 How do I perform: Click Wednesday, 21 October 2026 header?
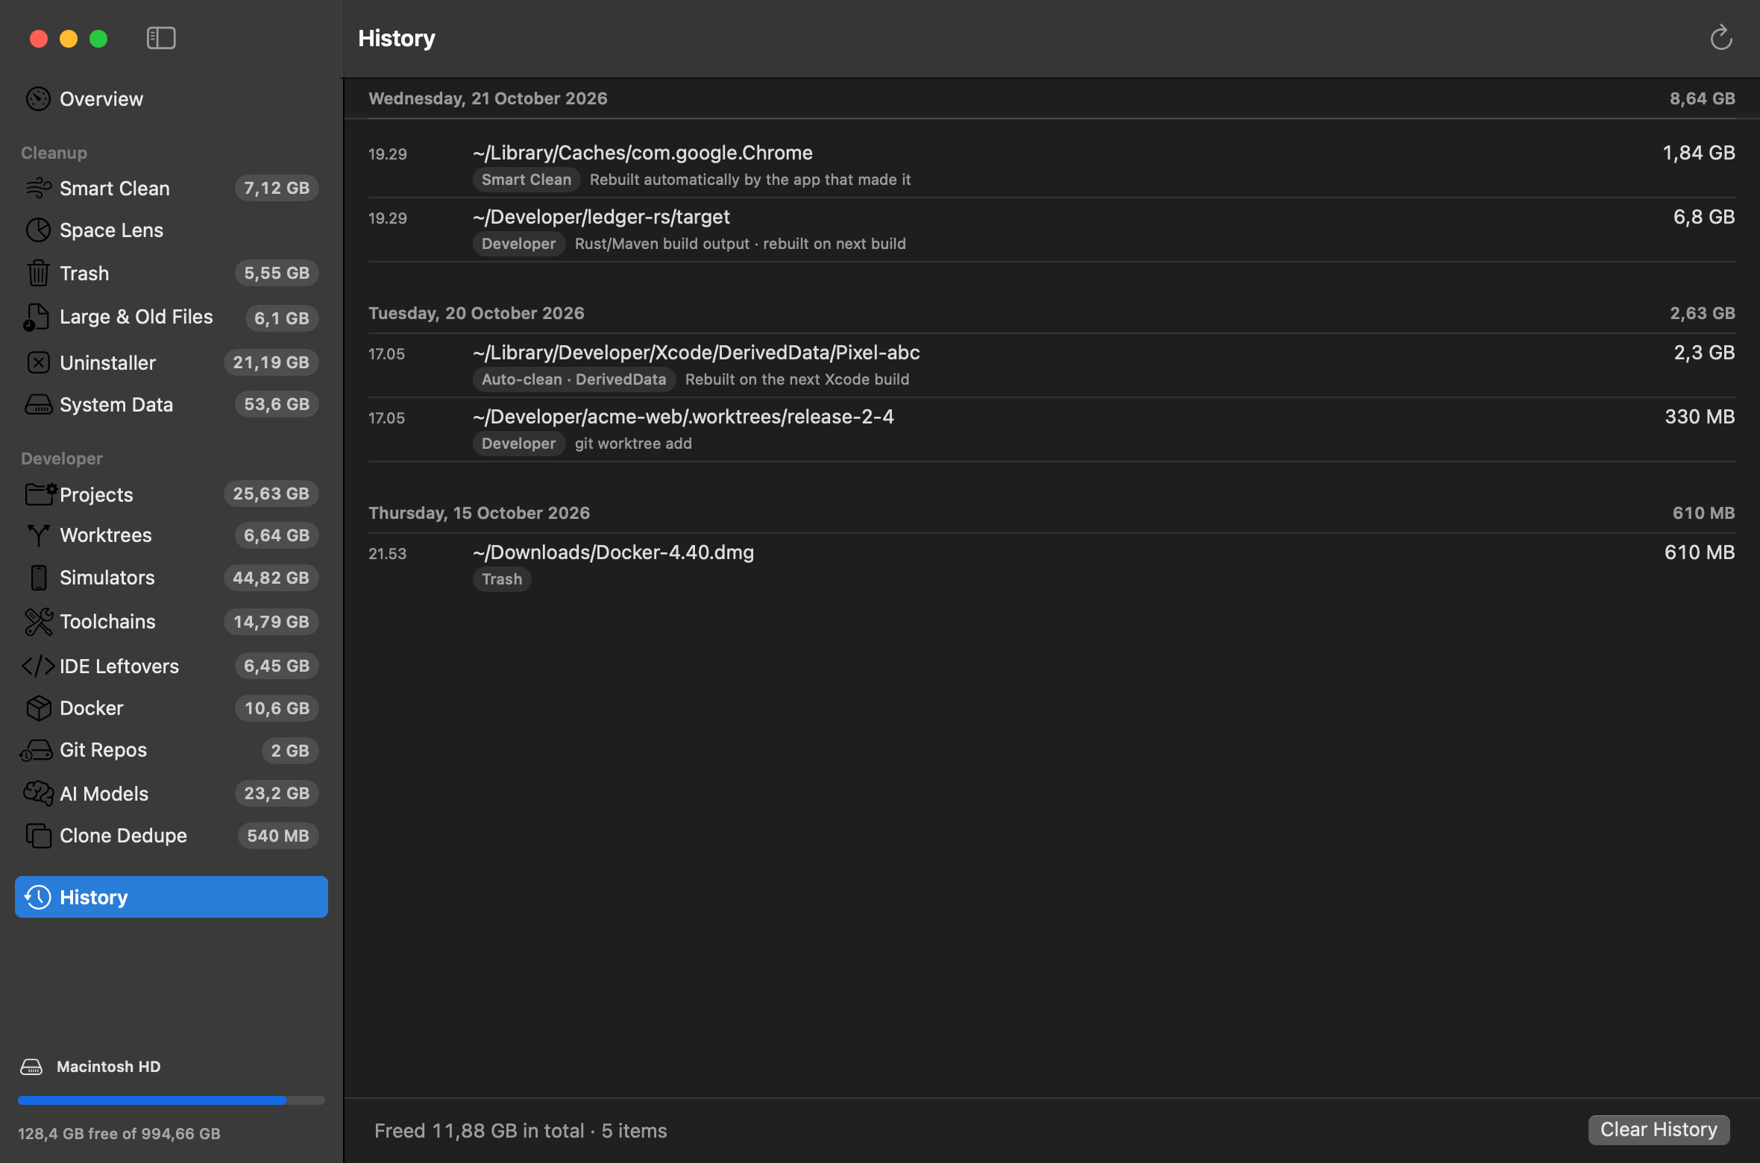[488, 98]
